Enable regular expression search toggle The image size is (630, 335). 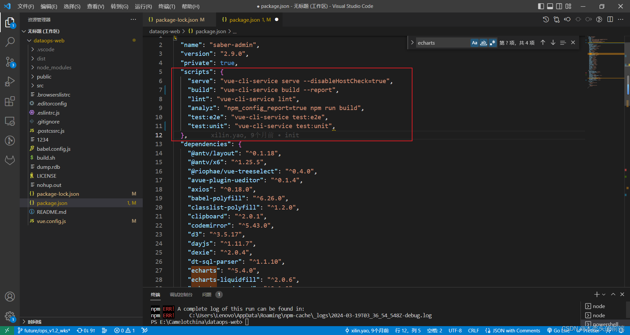coord(493,42)
